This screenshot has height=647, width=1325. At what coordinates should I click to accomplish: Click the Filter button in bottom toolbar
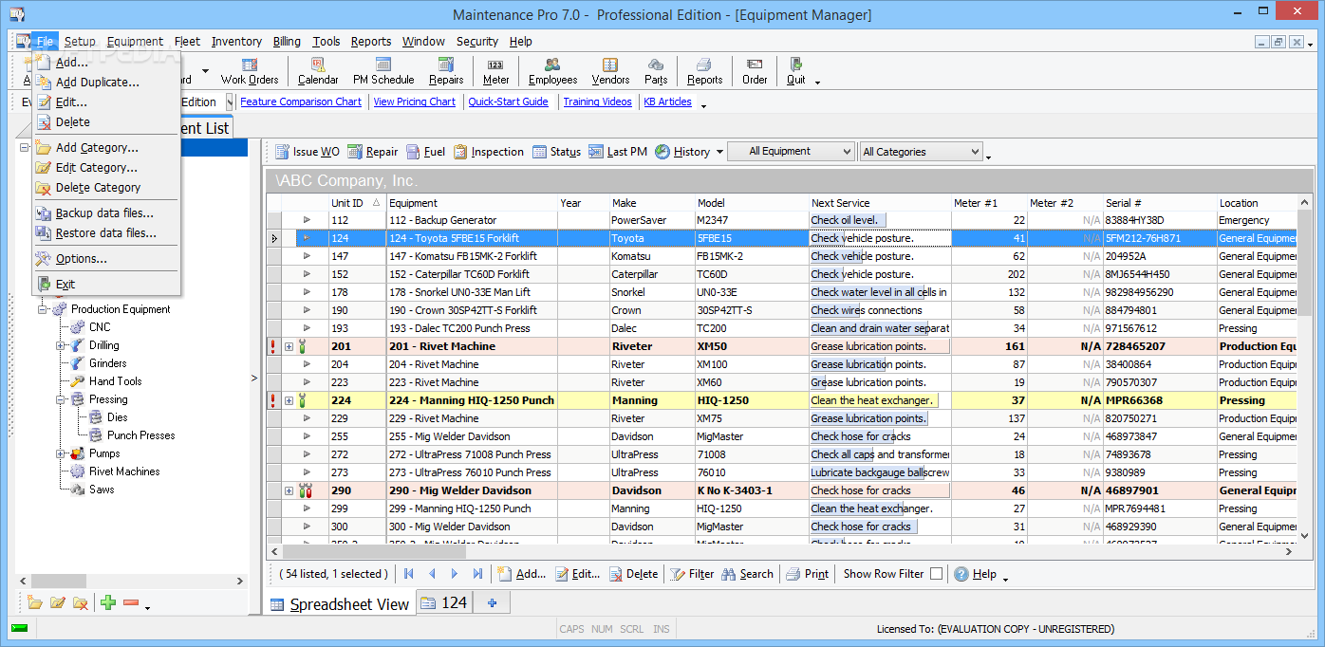point(692,574)
